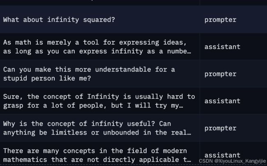Click the partially visible top row text cell
This screenshot has height=166, width=267.
tap(100, 2)
